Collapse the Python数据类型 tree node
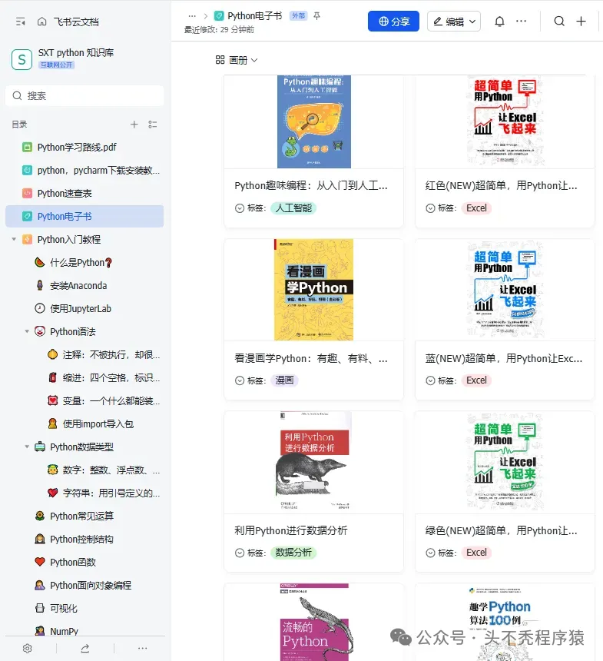The image size is (603, 661). tap(27, 447)
